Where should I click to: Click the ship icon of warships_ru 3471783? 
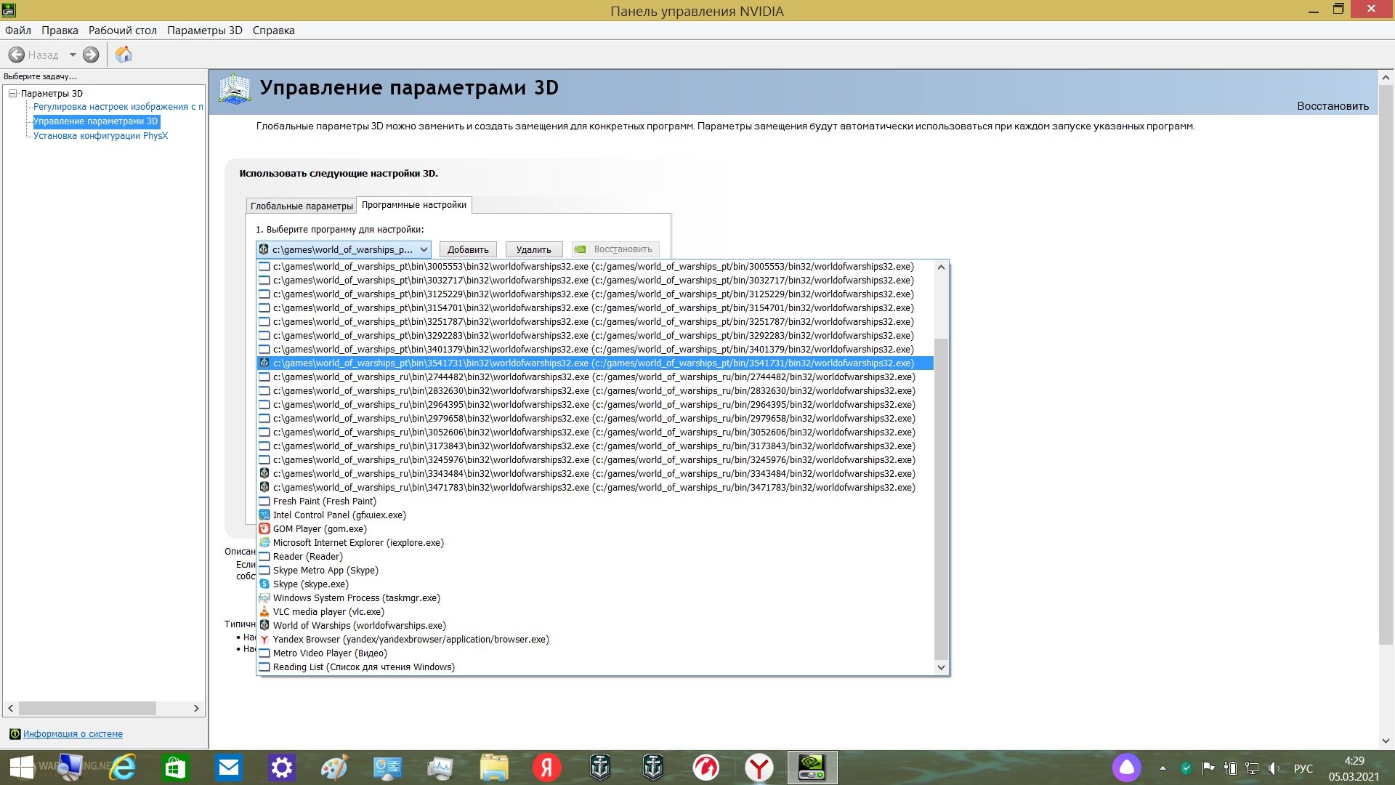point(264,487)
